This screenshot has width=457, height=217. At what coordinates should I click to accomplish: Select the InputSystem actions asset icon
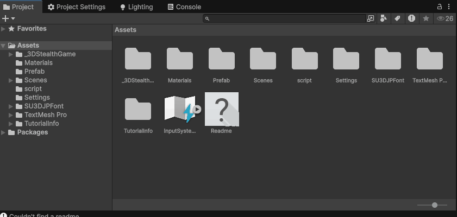[180, 109]
